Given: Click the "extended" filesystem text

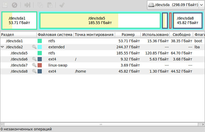Looking at the screenshot, I should [56, 47].
